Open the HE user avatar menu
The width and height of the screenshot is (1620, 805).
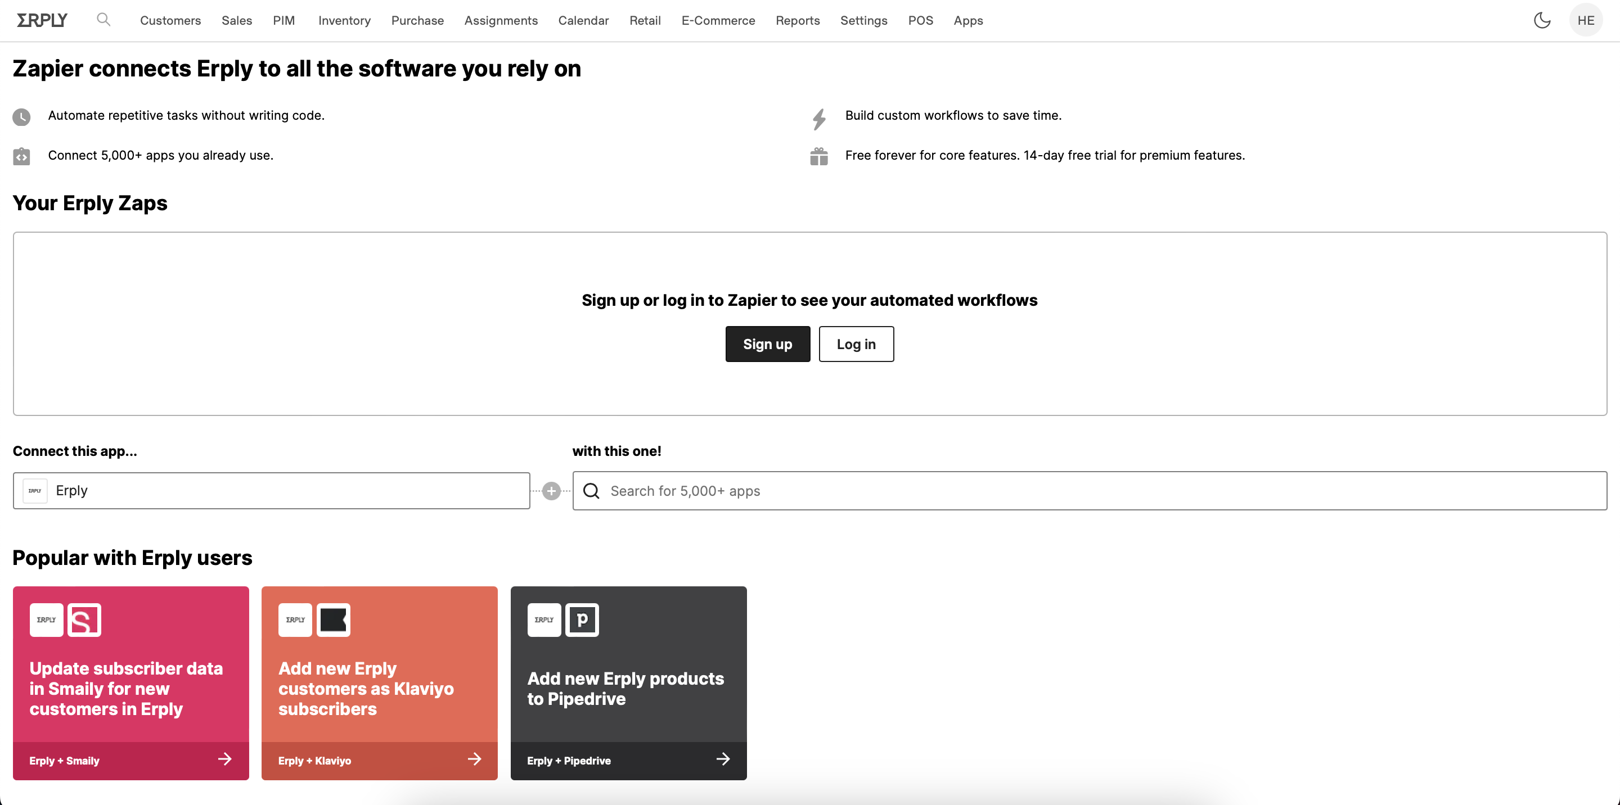click(1586, 20)
